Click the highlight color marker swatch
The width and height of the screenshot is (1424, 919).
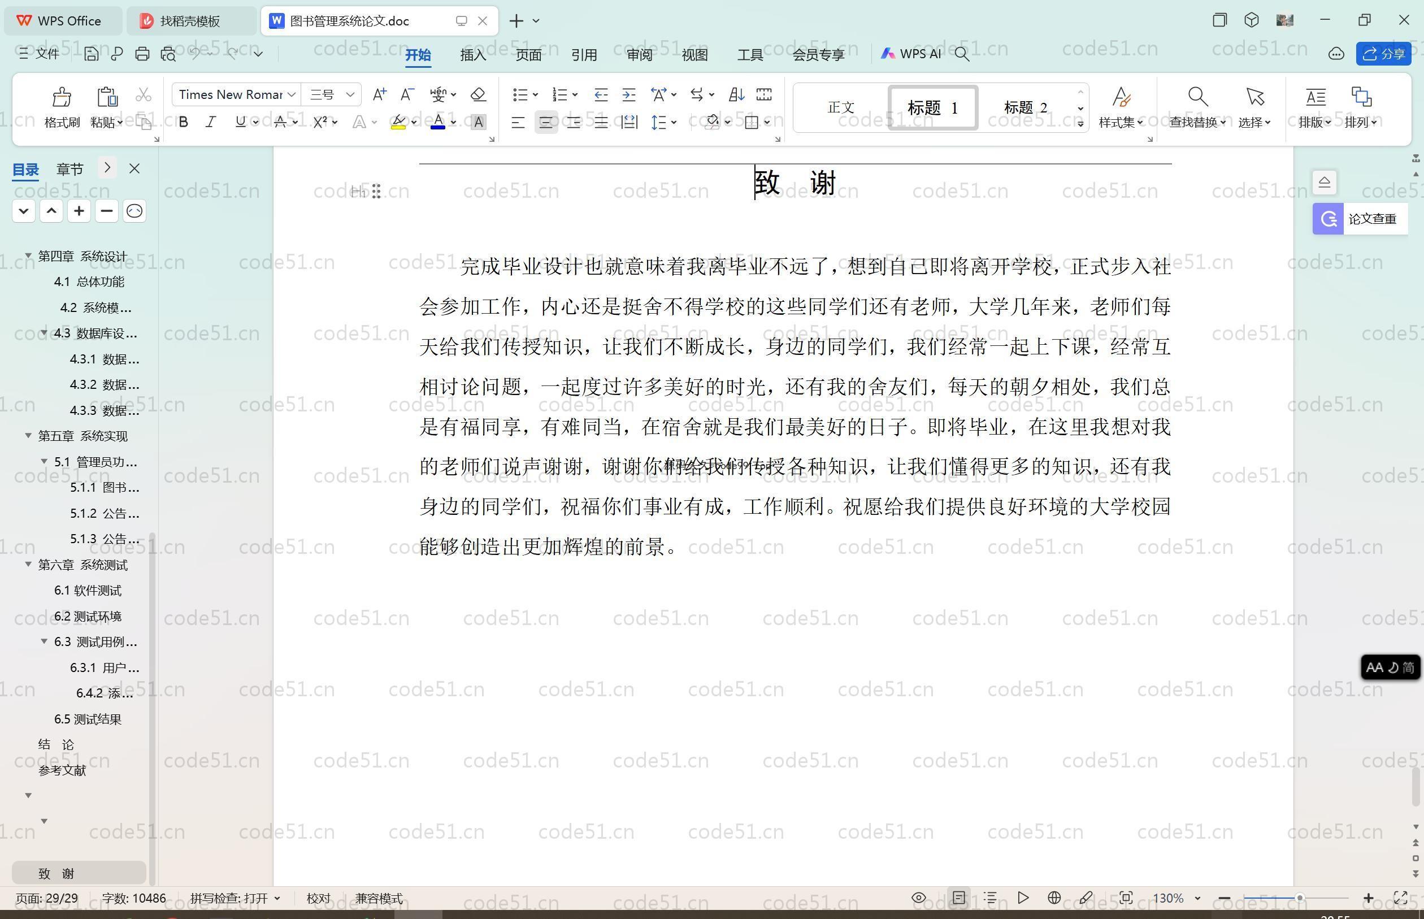point(398,122)
